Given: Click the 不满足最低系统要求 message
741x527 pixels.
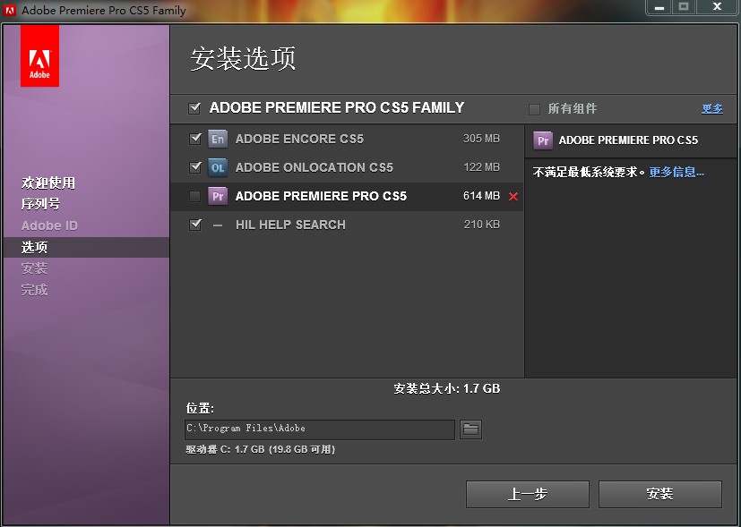Looking at the screenshot, I should click(x=589, y=172).
